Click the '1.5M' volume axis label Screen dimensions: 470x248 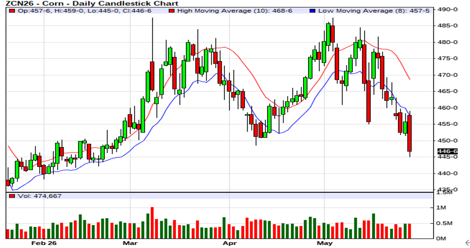tap(444, 193)
